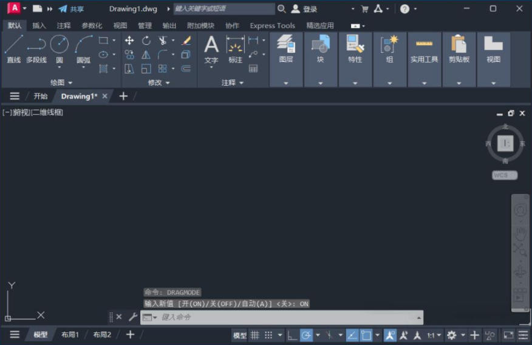Activate the Stretch tool
The height and width of the screenshot is (345, 532).
click(129, 69)
